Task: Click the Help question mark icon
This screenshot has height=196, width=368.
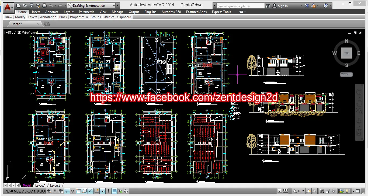Action: click(x=326, y=6)
